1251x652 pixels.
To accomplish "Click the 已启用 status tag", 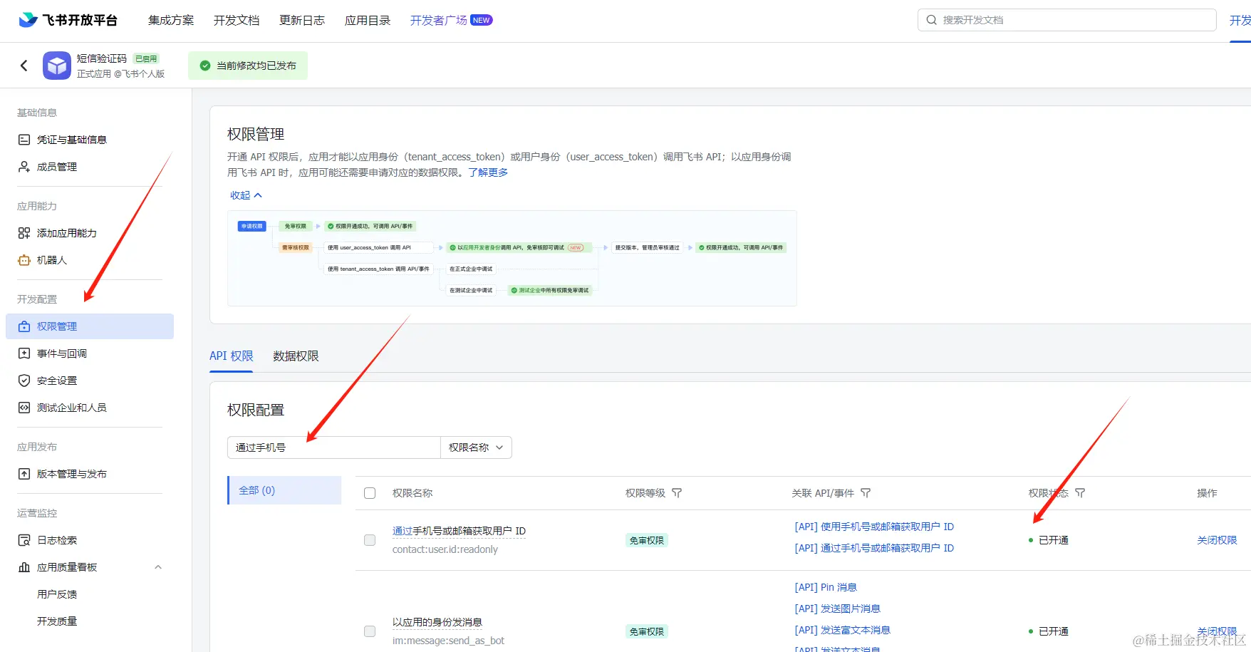I will pos(146,58).
